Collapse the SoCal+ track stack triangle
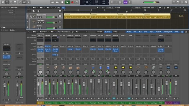The image size is (189, 106). click(x=31, y=16)
